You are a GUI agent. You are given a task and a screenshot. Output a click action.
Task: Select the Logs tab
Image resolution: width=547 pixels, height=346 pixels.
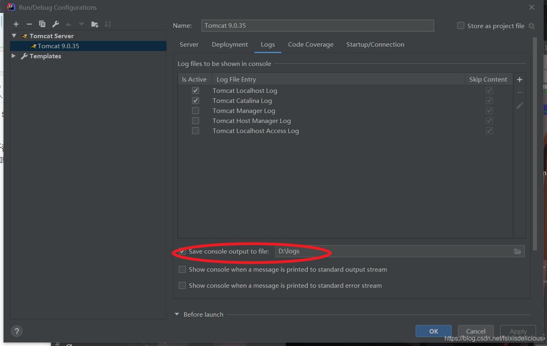pos(268,45)
